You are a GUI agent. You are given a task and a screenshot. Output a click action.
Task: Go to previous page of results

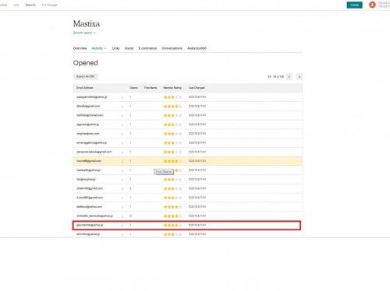point(289,77)
